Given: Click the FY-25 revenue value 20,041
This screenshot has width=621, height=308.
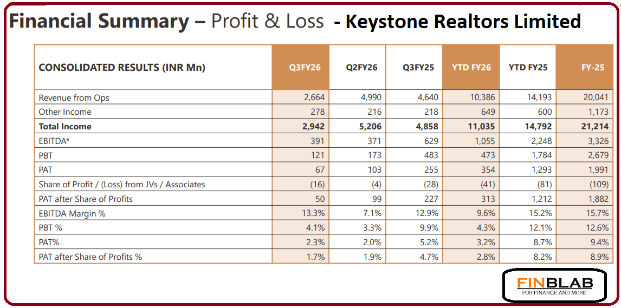Looking at the screenshot, I should (596, 98).
